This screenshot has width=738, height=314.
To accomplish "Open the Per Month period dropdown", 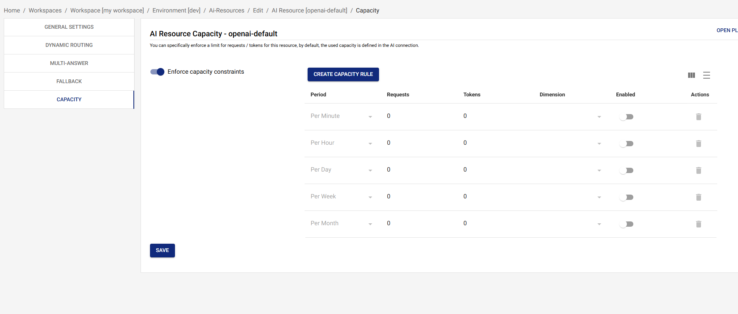I will coord(342,223).
